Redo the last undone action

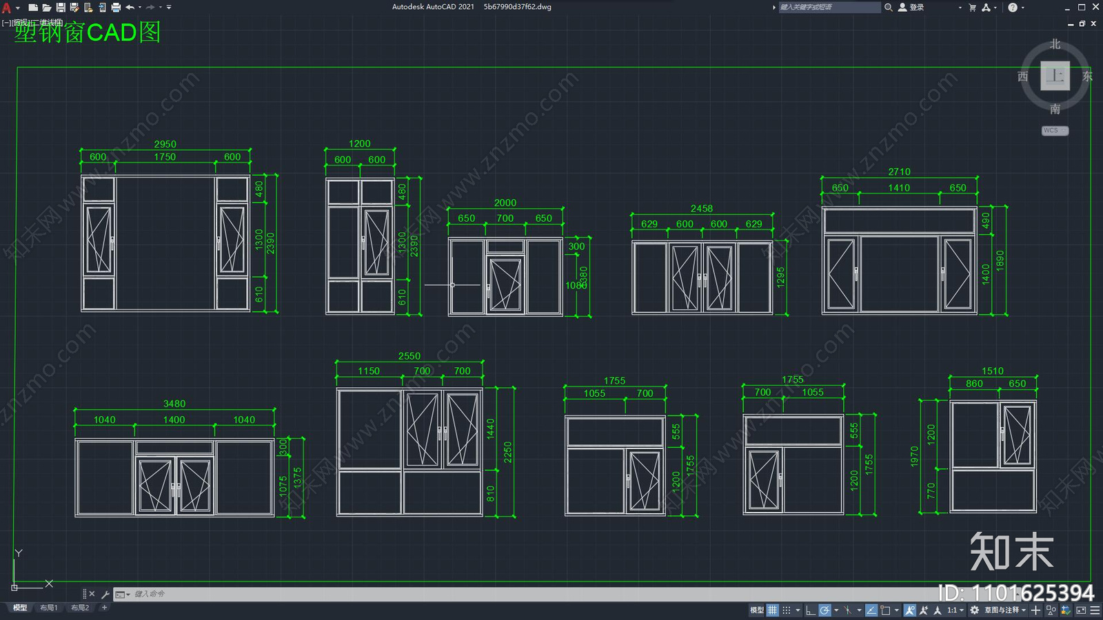[x=150, y=8]
